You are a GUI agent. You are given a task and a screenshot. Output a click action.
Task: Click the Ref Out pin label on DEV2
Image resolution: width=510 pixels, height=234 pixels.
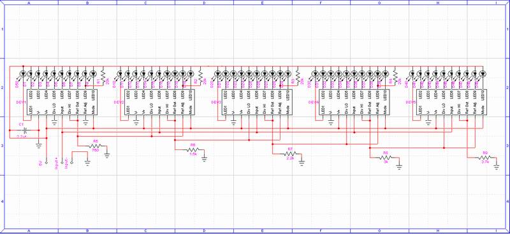pyautogui.click(x=175, y=108)
